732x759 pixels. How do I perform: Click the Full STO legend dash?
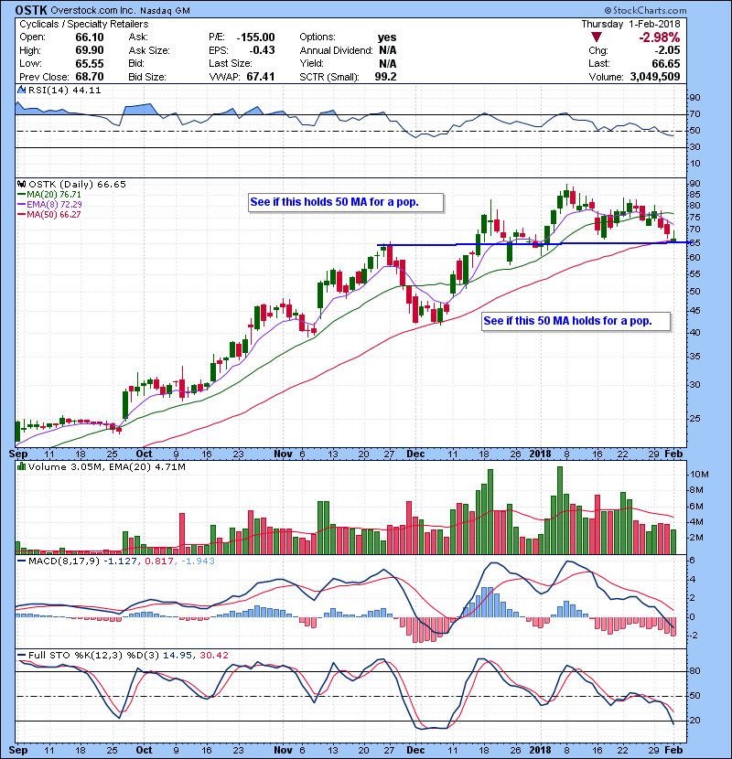(x=22, y=656)
